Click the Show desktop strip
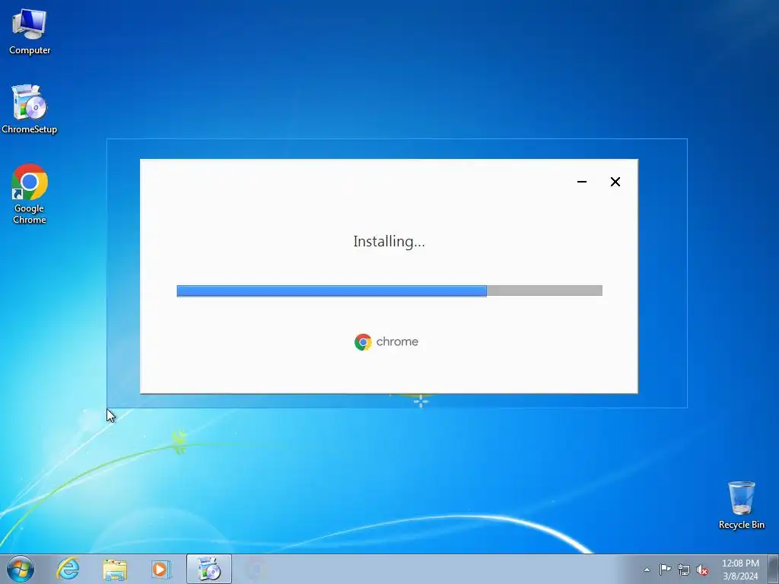 tap(774, 569)
